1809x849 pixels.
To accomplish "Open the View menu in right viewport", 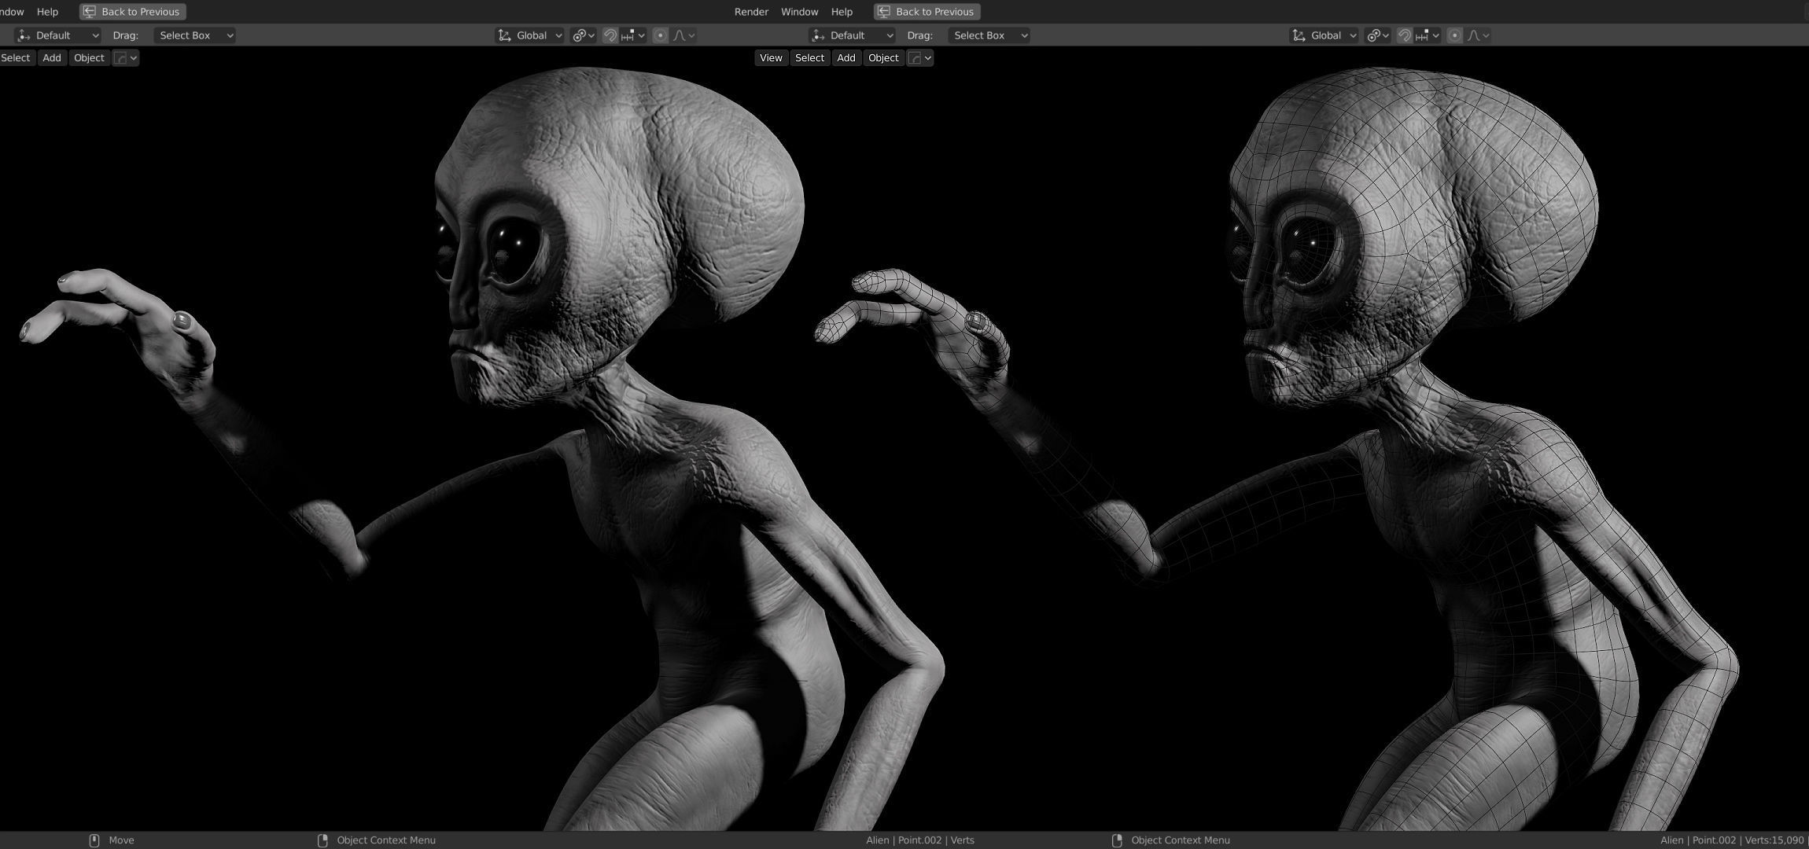I will [x=771, y=58].
